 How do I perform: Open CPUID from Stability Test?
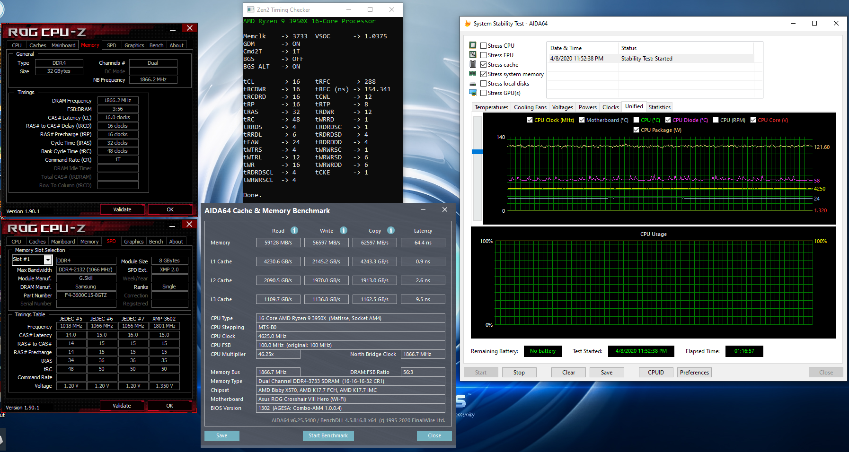pyautogui.click(x=655, y=373)
